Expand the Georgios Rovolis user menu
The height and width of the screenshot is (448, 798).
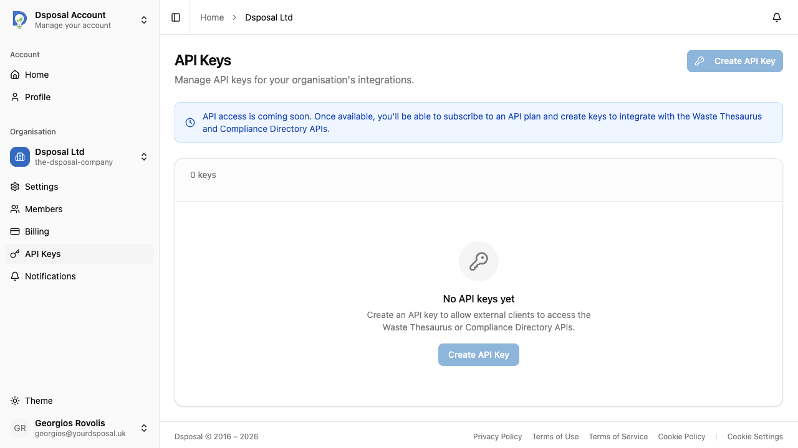pyautogui.click(x=144, y=428)
